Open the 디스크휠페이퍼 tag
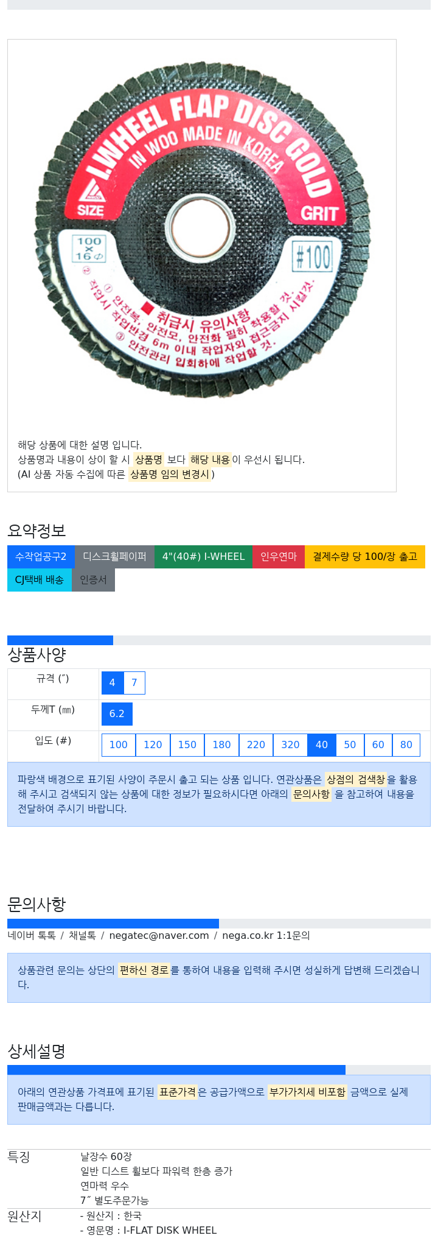The image size is (438, 1238). [114, 557]
